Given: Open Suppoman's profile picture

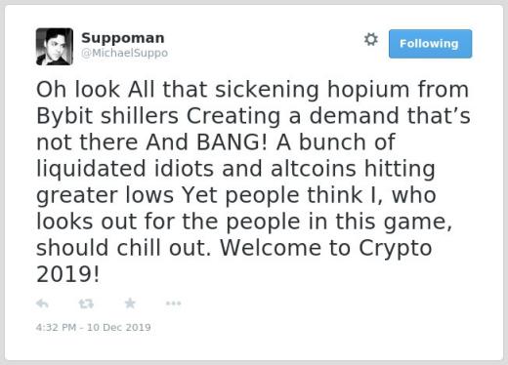Looking at the screenshot, I should tap(55, 47).
